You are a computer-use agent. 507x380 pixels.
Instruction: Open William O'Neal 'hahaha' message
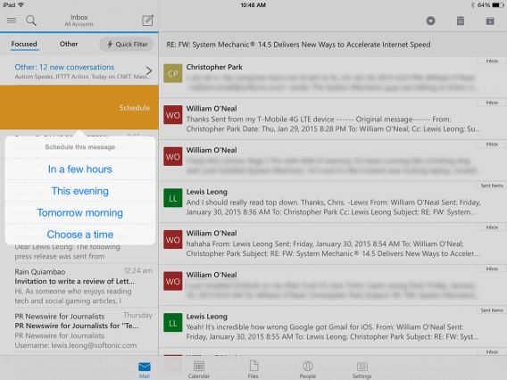[333, 244]
